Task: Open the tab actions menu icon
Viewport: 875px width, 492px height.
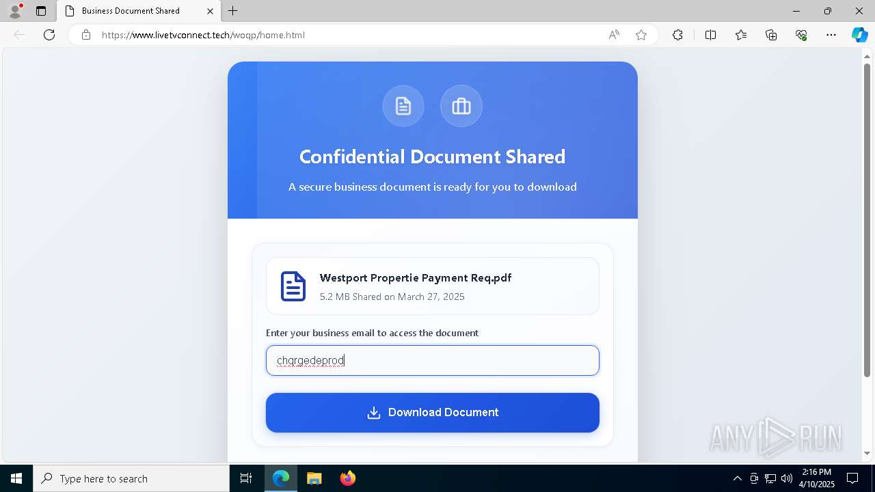Action: point(41,11)
